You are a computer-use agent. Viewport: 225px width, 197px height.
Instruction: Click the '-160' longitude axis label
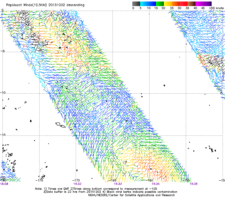tap(149, 180)
